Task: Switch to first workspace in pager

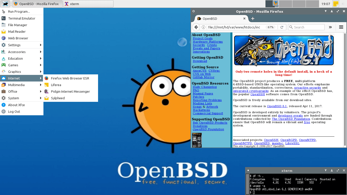Action: pos(272,4)
